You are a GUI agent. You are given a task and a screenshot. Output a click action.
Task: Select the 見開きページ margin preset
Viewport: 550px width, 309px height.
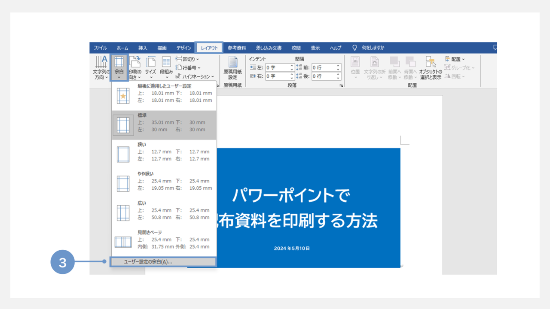[x=164, y=241]
